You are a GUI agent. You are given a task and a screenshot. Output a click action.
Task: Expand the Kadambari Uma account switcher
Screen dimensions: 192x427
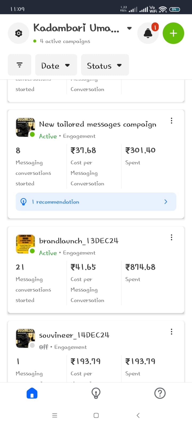click(x=129, y=28)
